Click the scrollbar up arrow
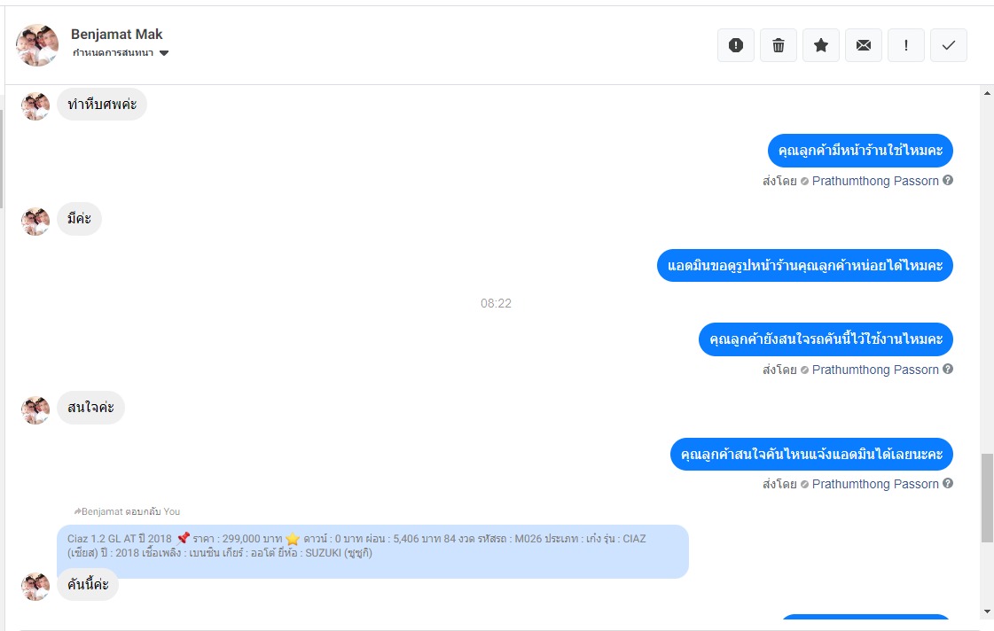 (x=987, y=93)
